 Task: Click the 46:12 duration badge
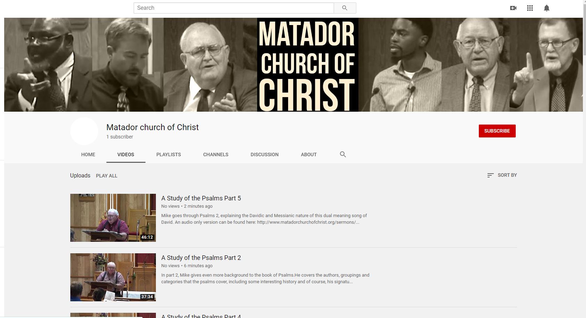coord(147,237)
